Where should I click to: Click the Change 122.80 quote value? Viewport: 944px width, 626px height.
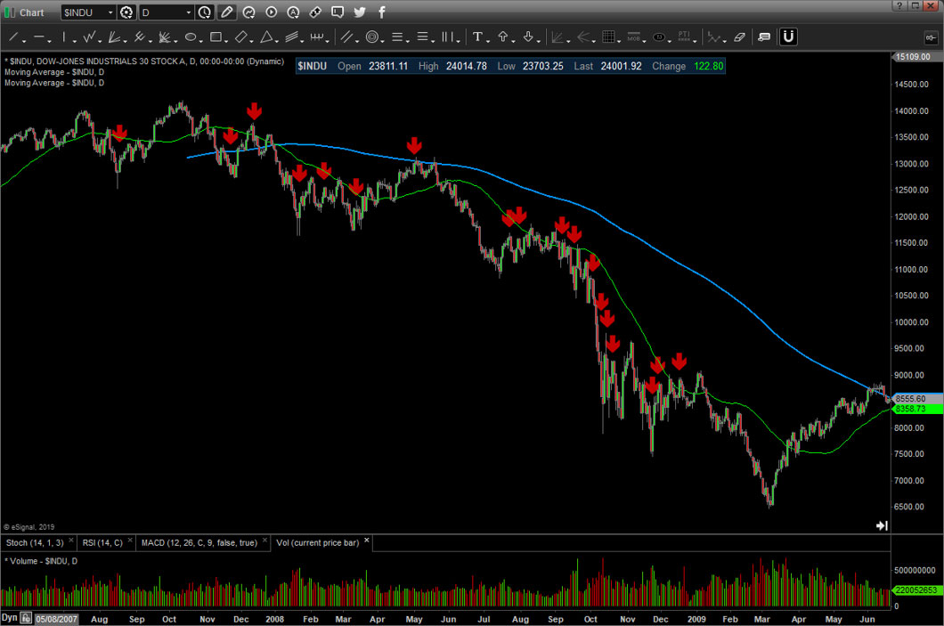point(708,66)
